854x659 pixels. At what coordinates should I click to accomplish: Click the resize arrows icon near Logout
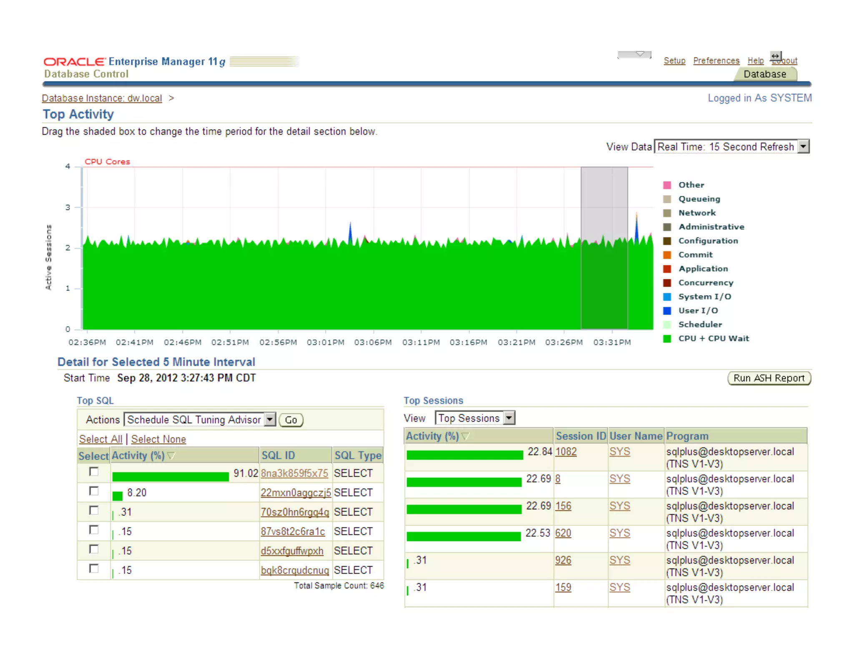[x=775, y=56]
